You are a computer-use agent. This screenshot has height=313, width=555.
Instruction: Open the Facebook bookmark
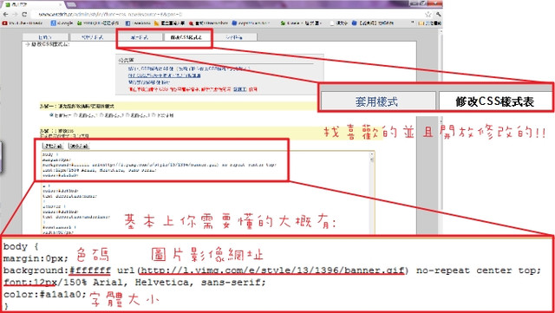coord(138,23)
